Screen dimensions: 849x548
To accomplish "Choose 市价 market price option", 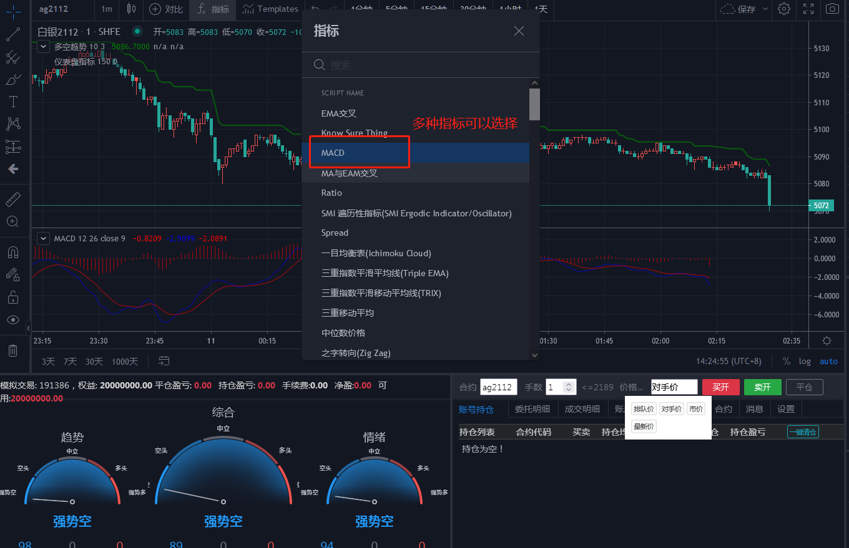I will 695,409.
